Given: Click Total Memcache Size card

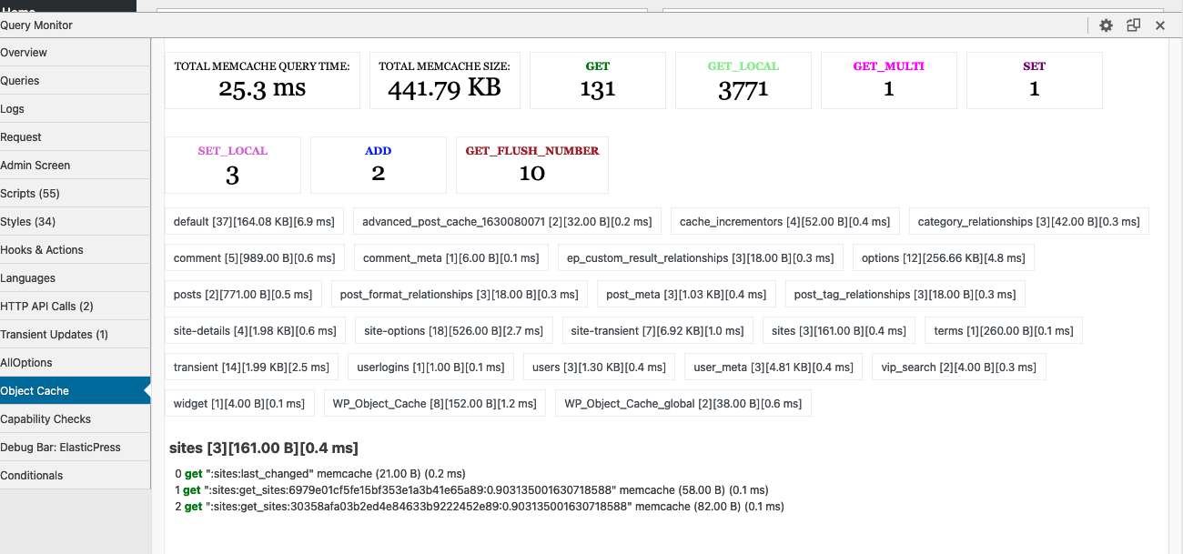Looking at the screenshot, I should pyautogui.click(x=445, y=80).
